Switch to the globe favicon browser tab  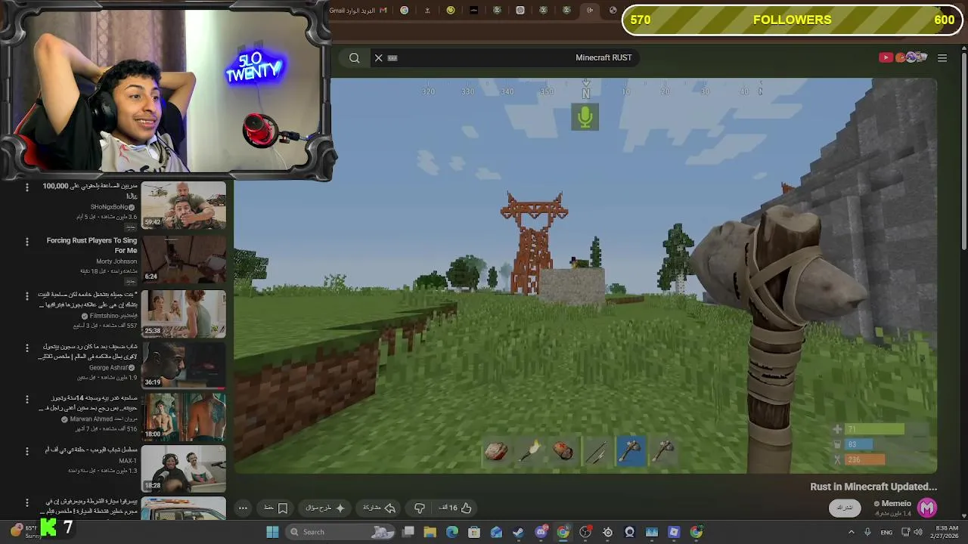[x=613, y=11]
